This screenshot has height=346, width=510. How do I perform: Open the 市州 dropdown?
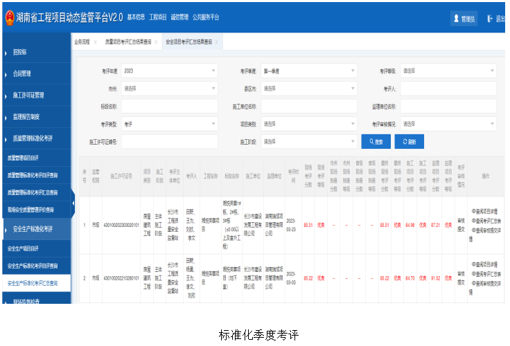[x=170, y=89]
